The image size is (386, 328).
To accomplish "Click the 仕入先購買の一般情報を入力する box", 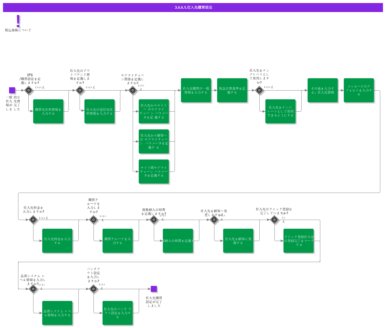I will point(196,90).
